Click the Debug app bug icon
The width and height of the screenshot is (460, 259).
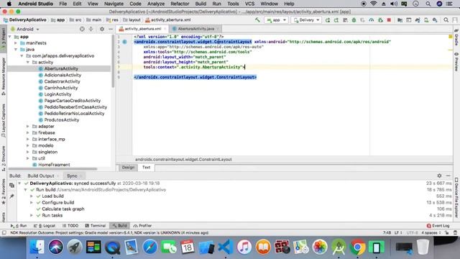354,20
